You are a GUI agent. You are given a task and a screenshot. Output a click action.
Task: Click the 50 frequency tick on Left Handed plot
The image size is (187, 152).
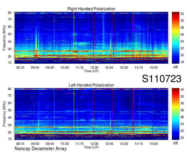click(10, 110)
